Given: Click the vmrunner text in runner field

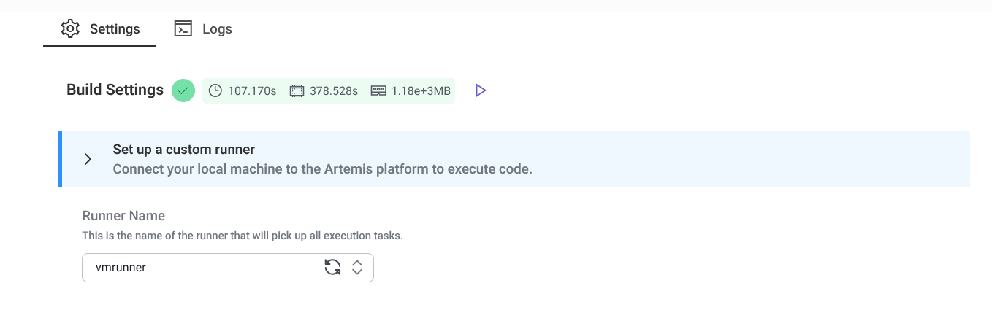Looking at the screenshot, I should tap(121, 268).
